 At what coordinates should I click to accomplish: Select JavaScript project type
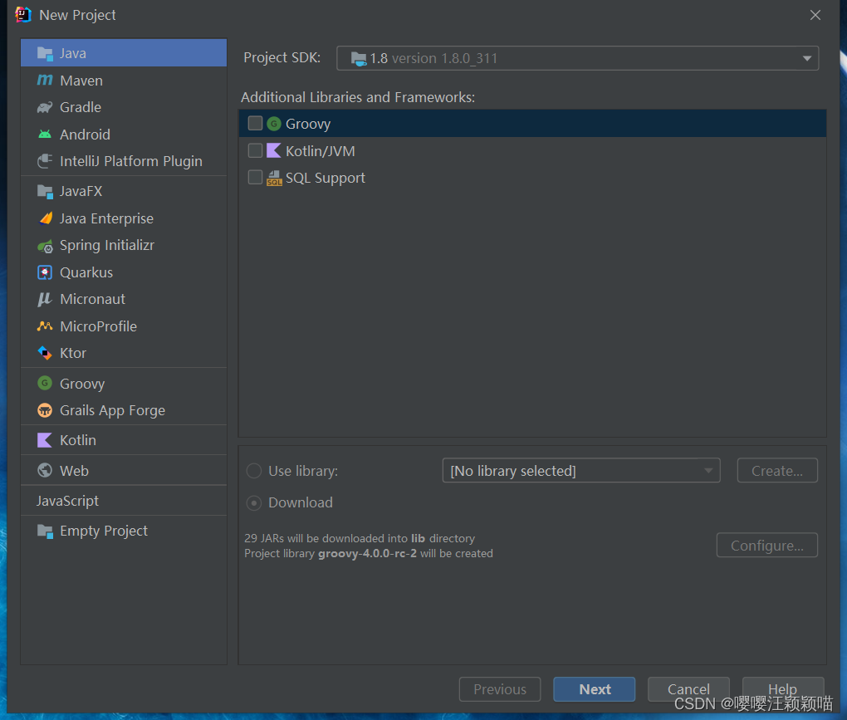124,501
